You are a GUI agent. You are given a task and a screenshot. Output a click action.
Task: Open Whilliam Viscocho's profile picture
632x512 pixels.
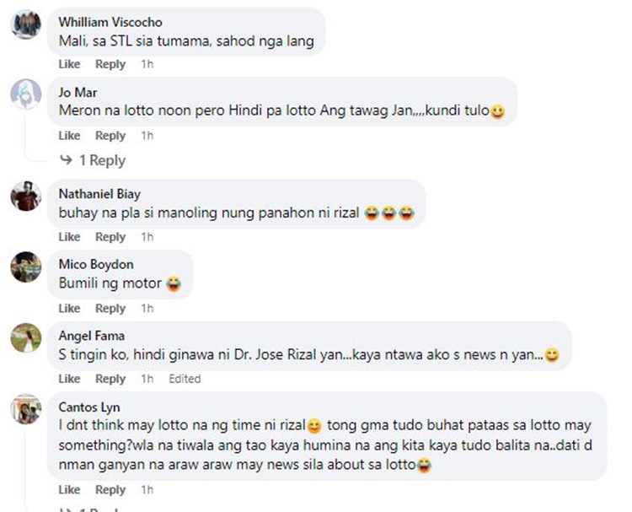[x=26, y=24]
